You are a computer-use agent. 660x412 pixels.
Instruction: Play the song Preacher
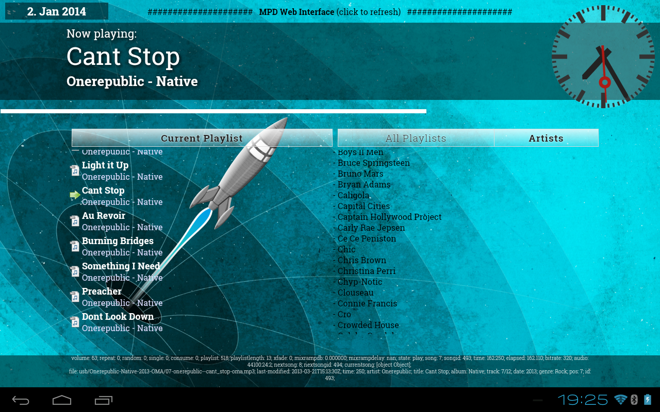click(102, 291)
